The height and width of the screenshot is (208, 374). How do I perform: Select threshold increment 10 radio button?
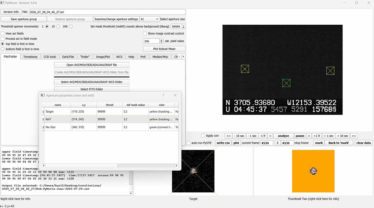[x=58, y=27]
